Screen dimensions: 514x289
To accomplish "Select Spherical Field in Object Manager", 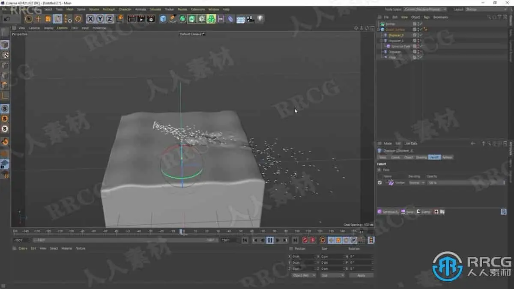I will pyautogui.click(x=401, y=46).
